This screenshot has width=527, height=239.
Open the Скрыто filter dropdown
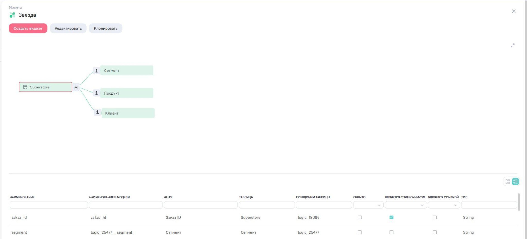coord(368,205)
